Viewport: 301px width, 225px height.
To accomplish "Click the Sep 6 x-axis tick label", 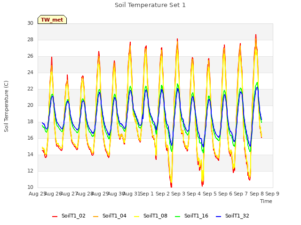I will click(x=225, y=194).
